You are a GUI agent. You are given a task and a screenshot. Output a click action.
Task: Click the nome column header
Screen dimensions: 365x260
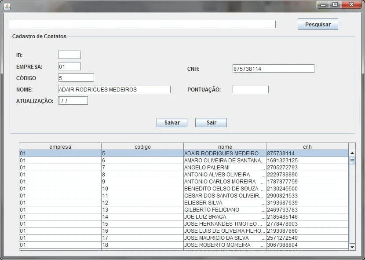tap(225, 146)
